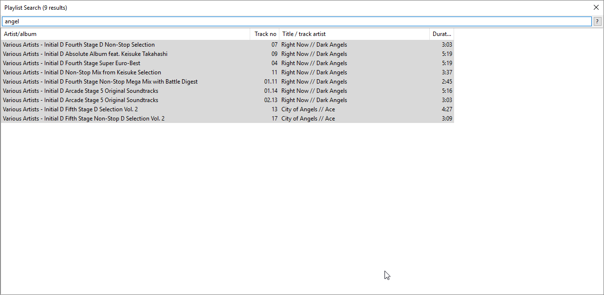Screen dimensions: 604x295
Task: Select Non-Stop Mix from Keisuke Selection row
Action: tap(227, 72)
